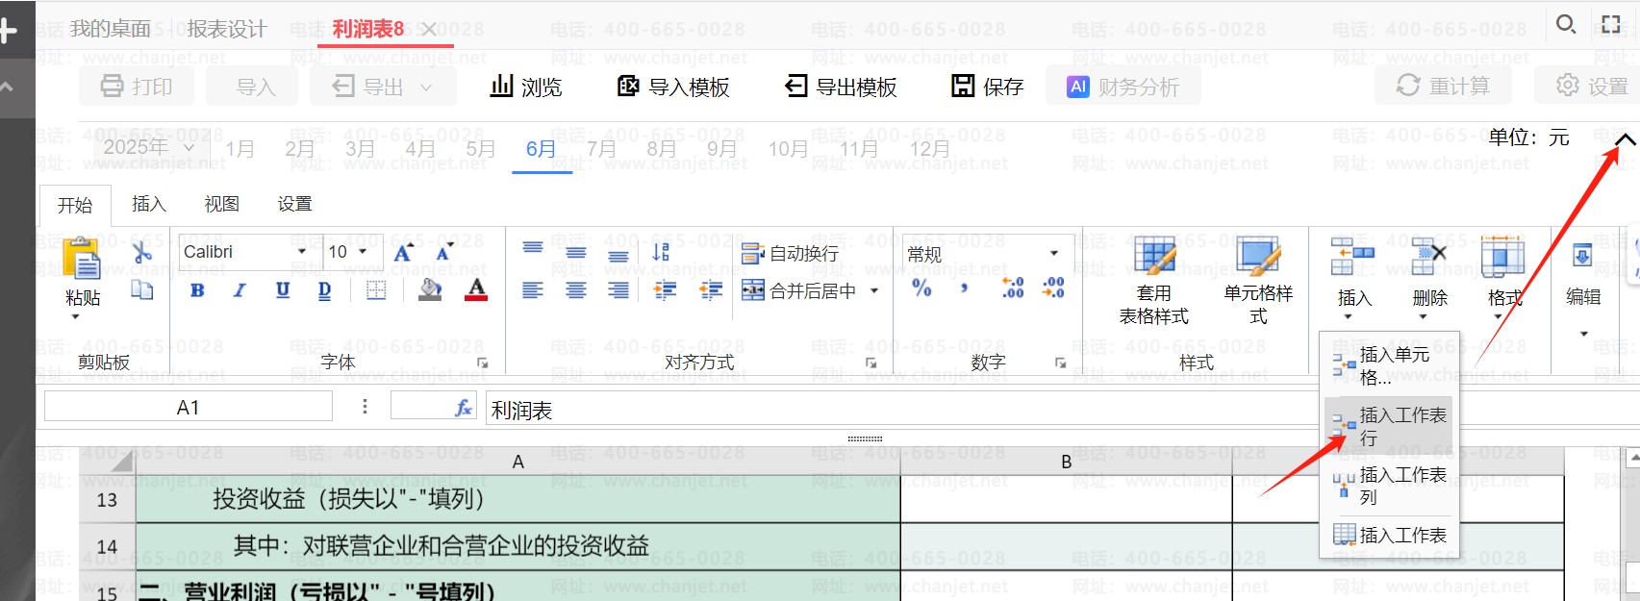
Task: Click the cell borders icon
Action: [376, 290]
